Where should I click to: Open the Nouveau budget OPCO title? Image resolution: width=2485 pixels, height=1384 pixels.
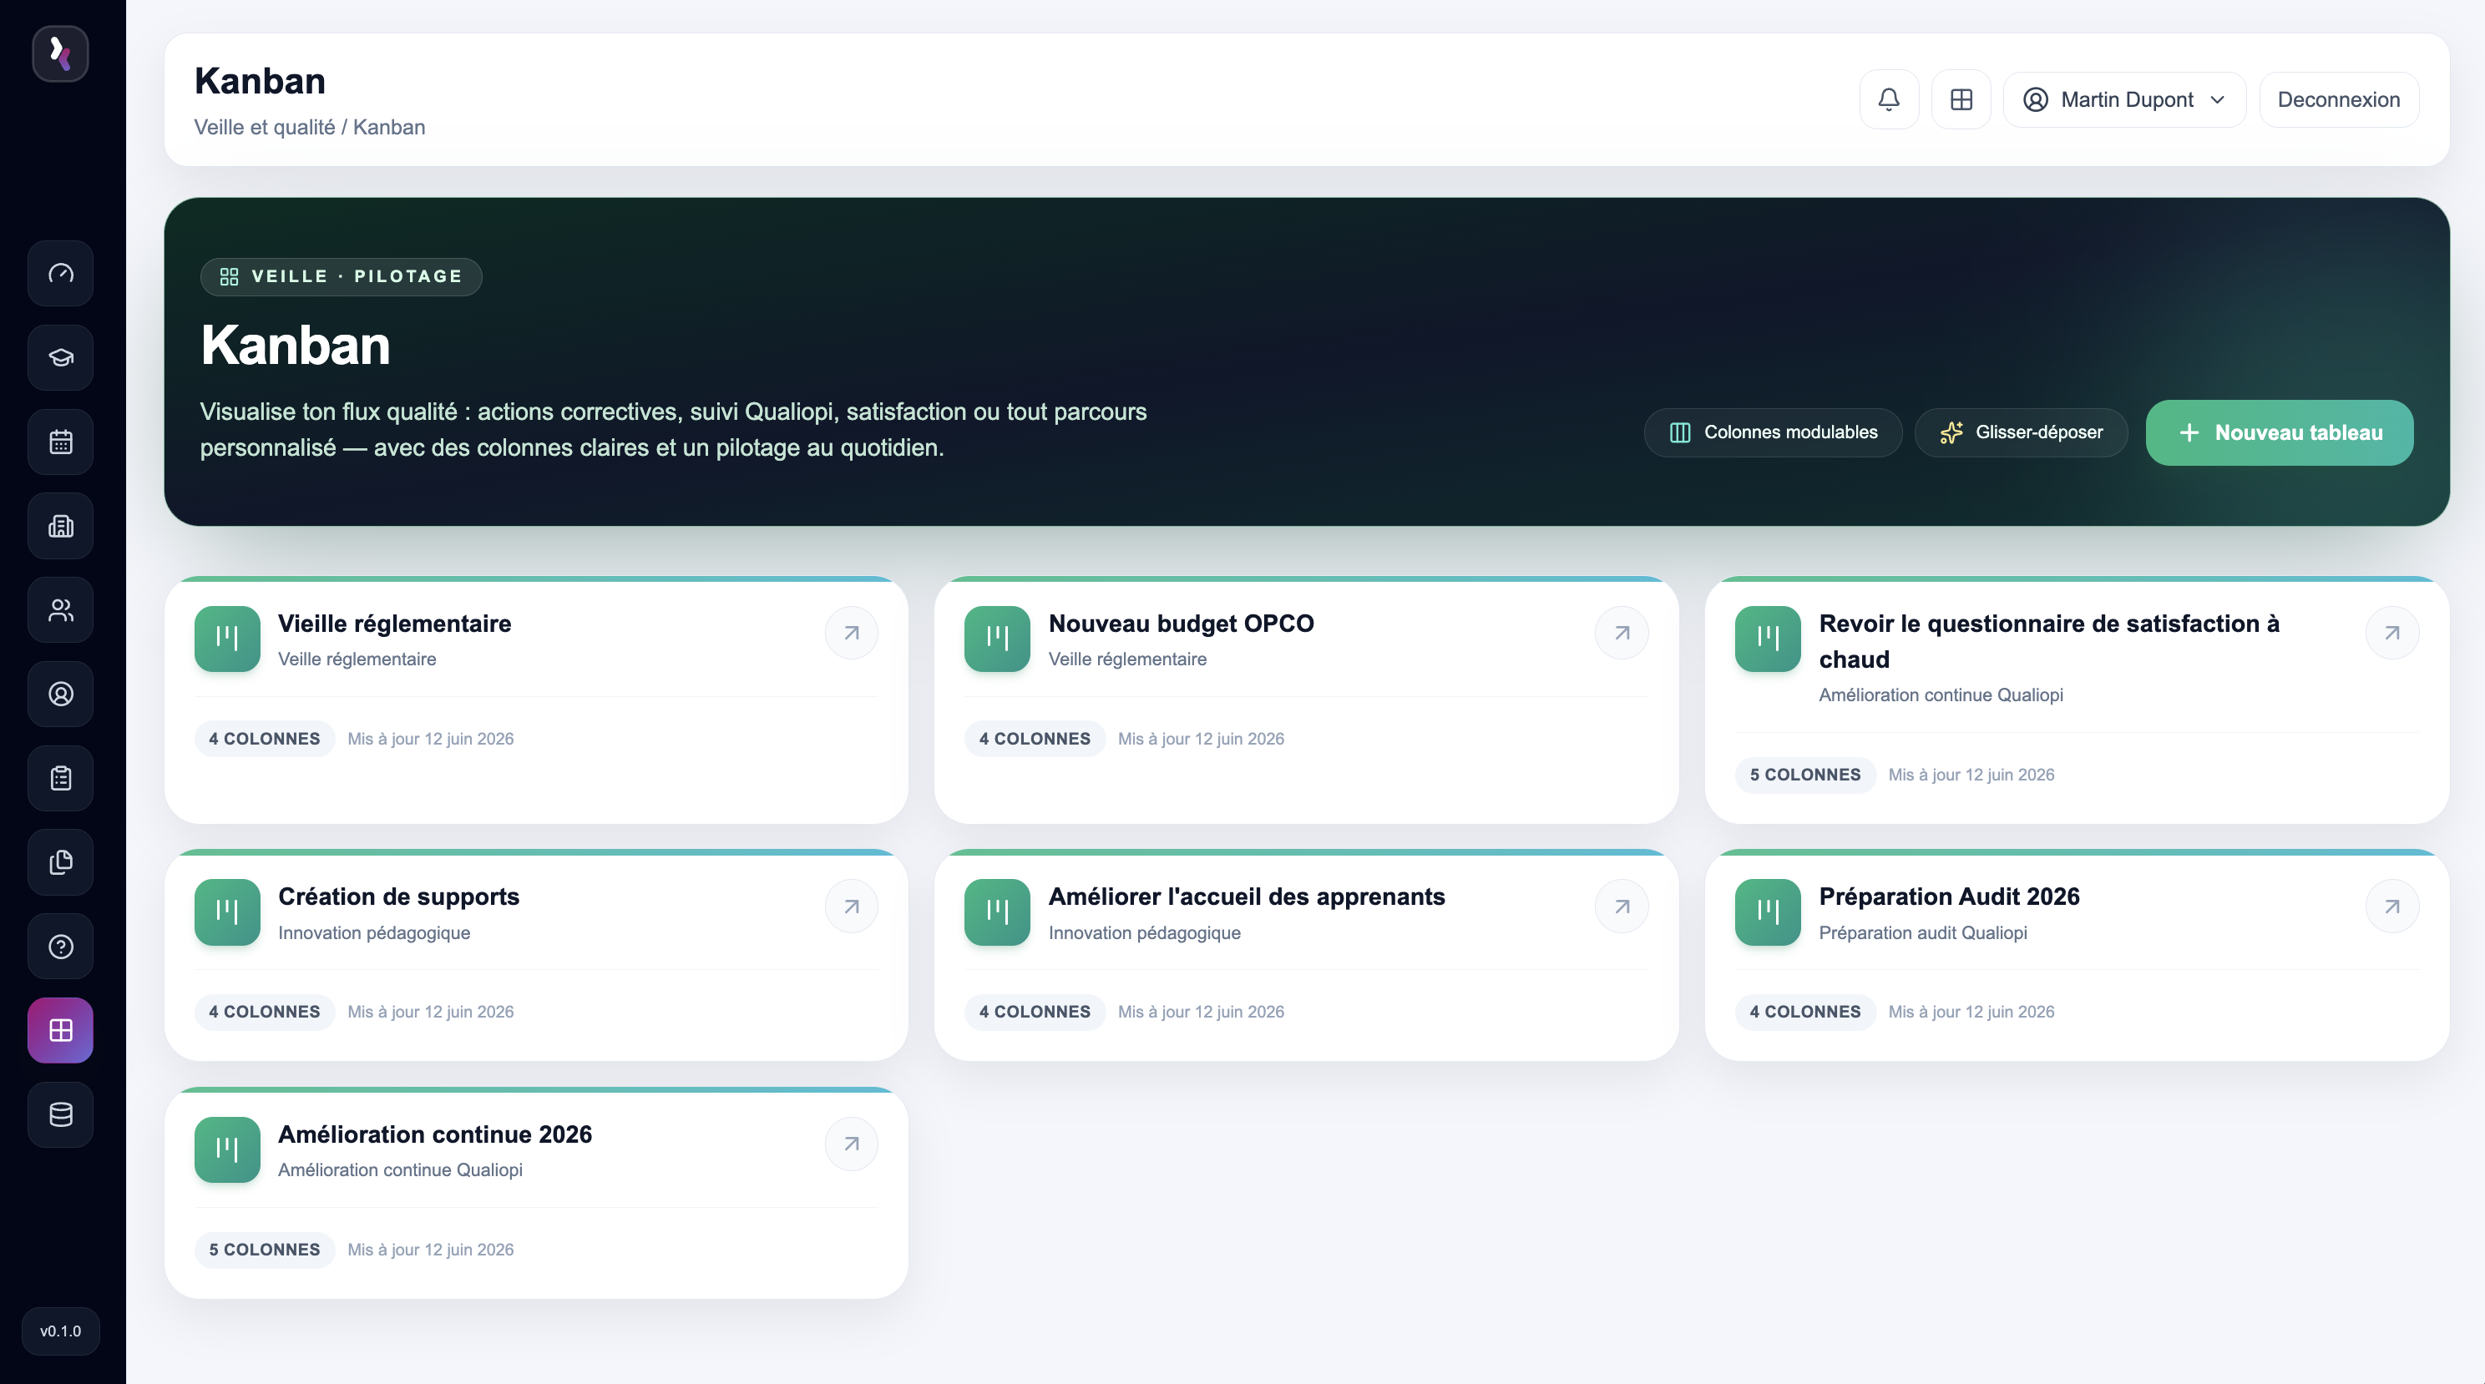tap(1181, 623)
